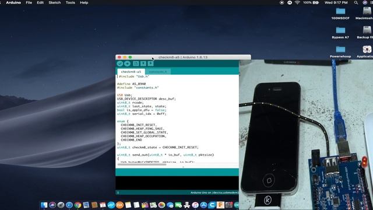This screenshot has height=210, width=373.
Task: Click the screen recording stop icon
Action: pyautogui.click(x=281, y=2)
